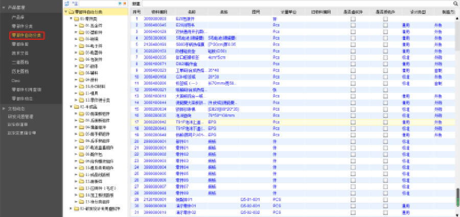460x217 pixels.
Task: Sort by the 物料编码 column header
Action: (x=159, y=12)
